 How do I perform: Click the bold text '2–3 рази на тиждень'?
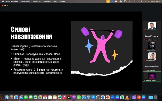point(47,70)
